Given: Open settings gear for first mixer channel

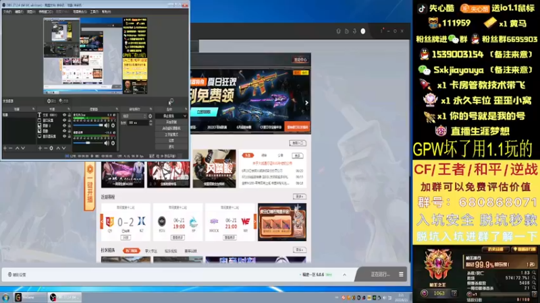Looking at the screenshot, I should [x=113, y=125].
